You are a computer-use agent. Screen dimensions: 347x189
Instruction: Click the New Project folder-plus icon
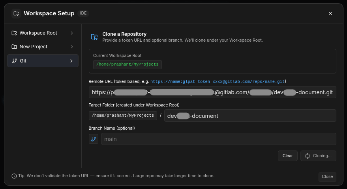[14, 47]
